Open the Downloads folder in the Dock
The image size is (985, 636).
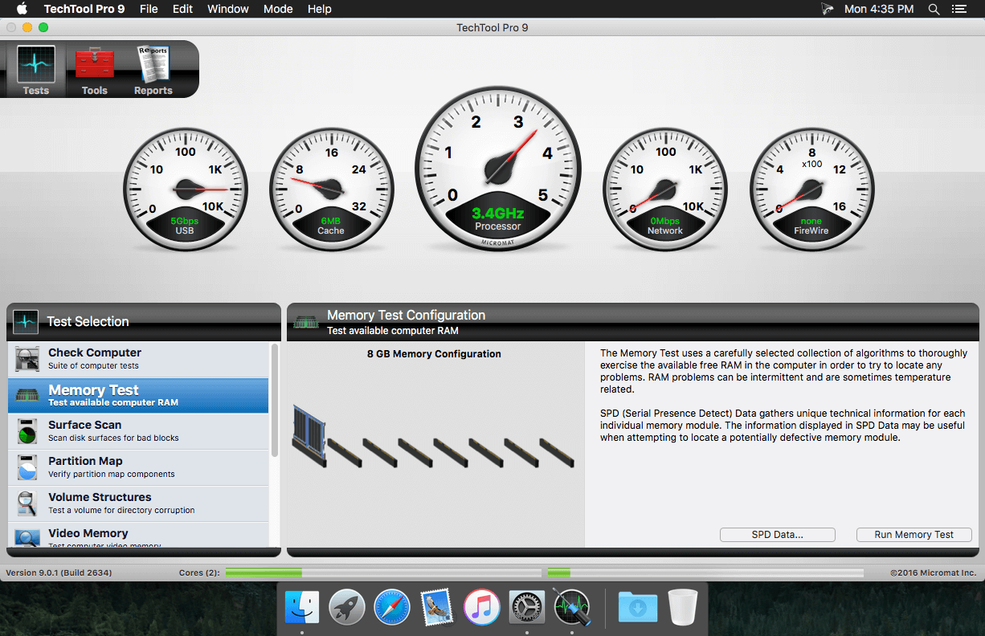pos(638,607)
